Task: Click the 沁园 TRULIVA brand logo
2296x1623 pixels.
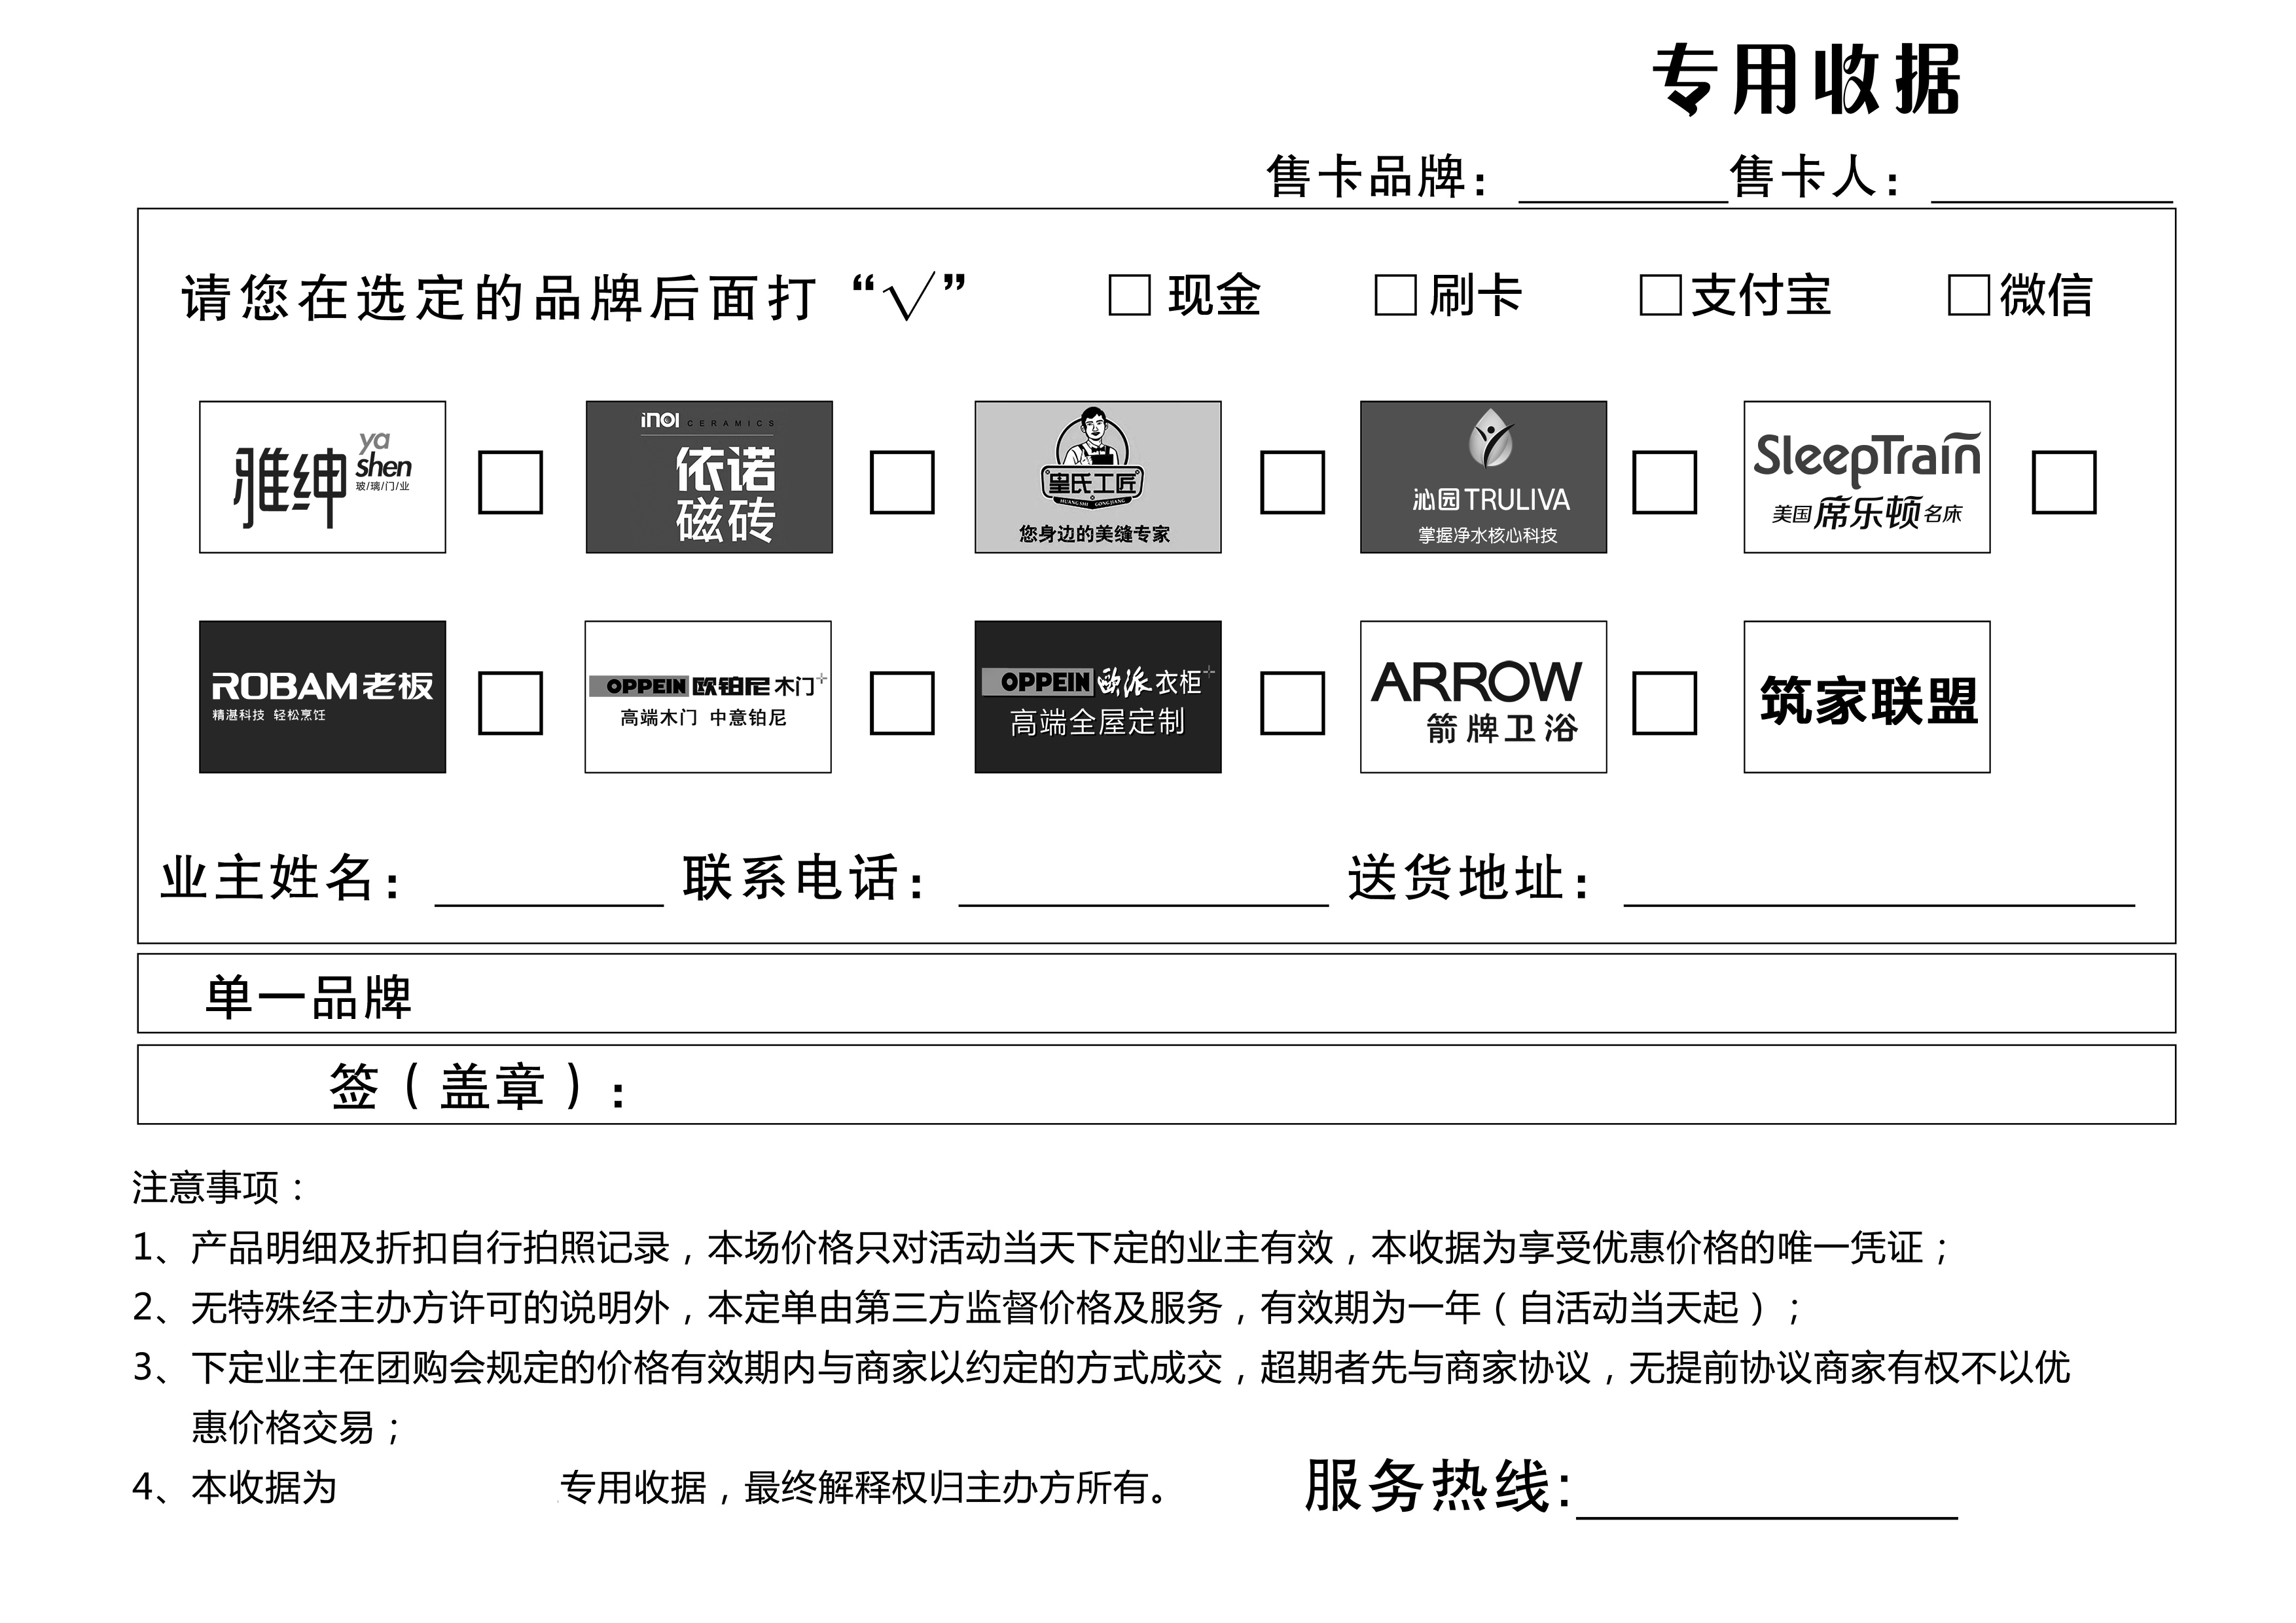Action: (1483, 477)
